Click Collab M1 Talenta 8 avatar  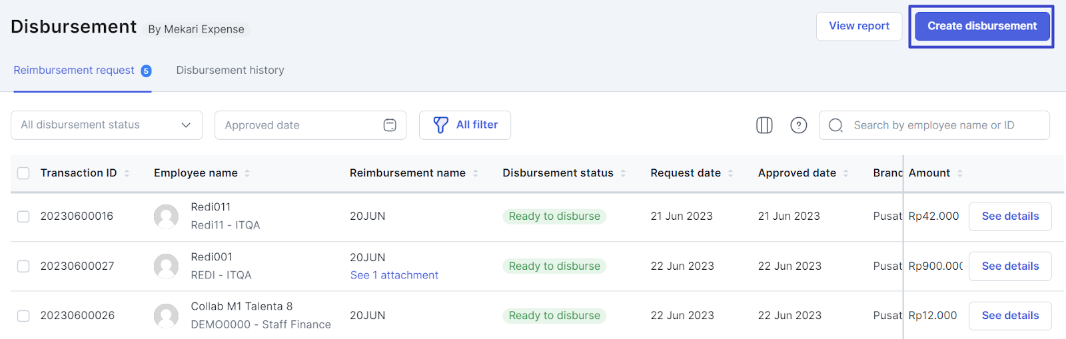[x=166, y=316]
